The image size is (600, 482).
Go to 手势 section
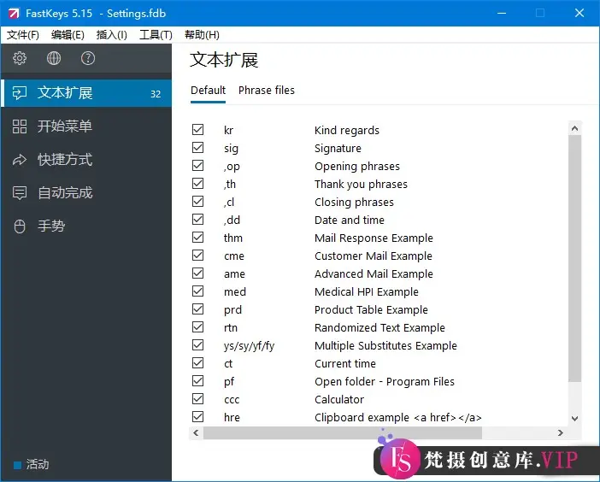[86, 226]
